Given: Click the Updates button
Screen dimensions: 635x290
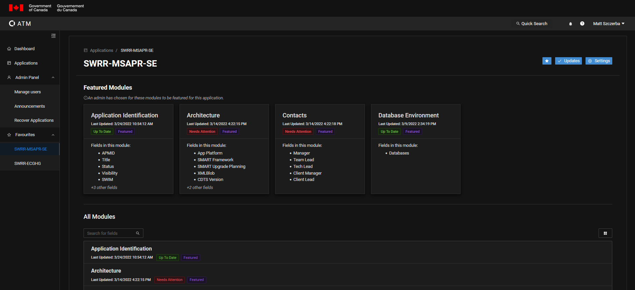Looking at the screenshot, I should click(568, 61).
